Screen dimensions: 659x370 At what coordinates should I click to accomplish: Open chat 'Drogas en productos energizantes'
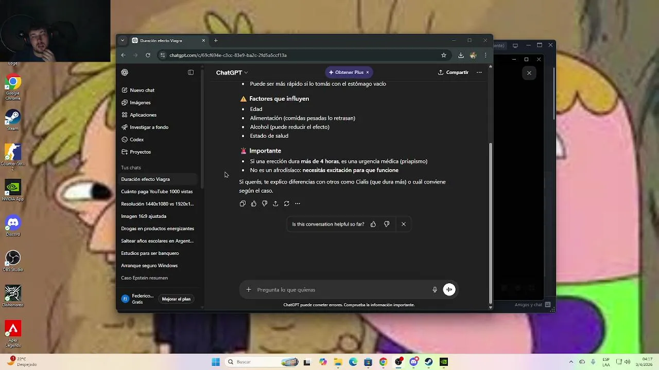(158, 229)
